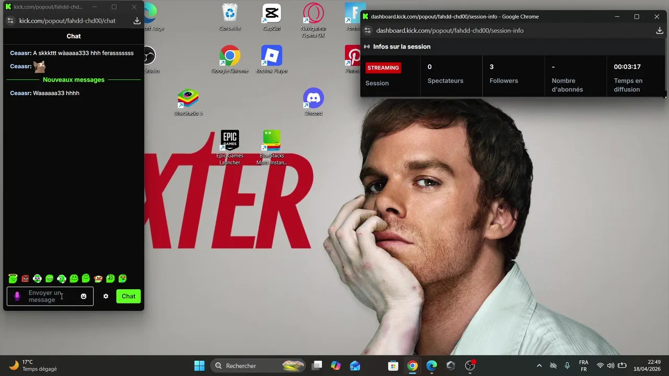Click the microphone icon in system tray
The image size is (669, 376).
[x=567, y=366]
